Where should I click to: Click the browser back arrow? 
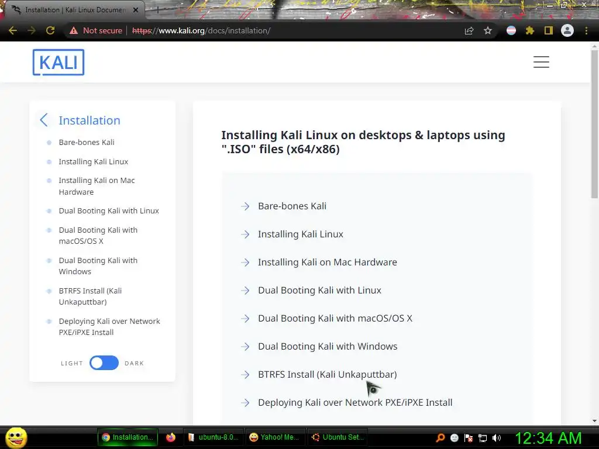click(x=13, y=30)
